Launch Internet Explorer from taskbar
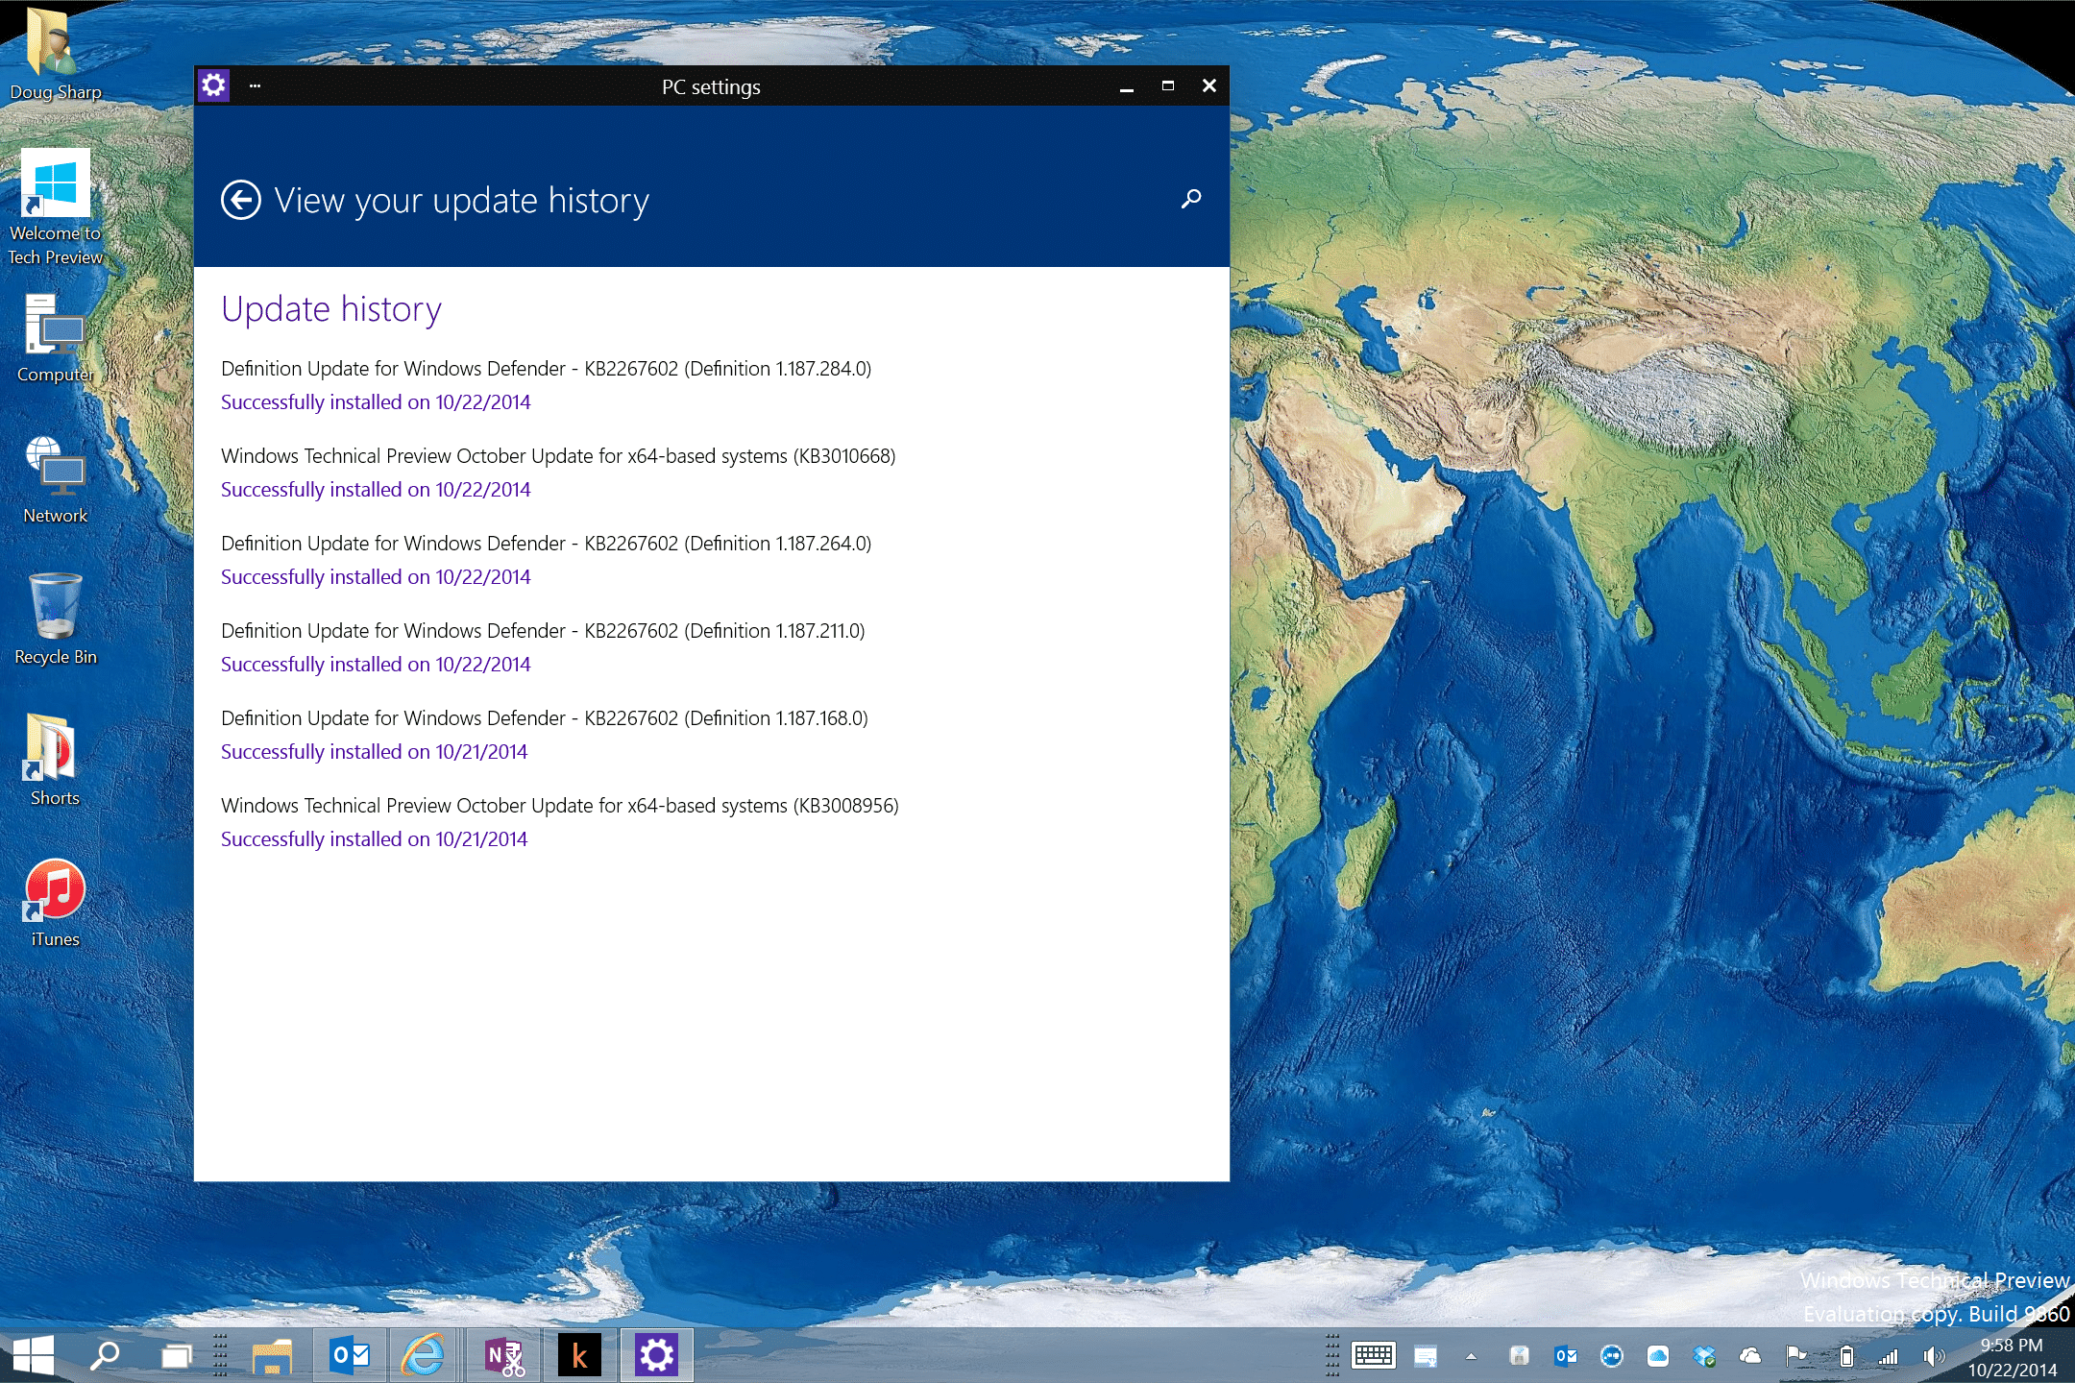Screen dimensions: 2075x1383 pos(425,1355)
